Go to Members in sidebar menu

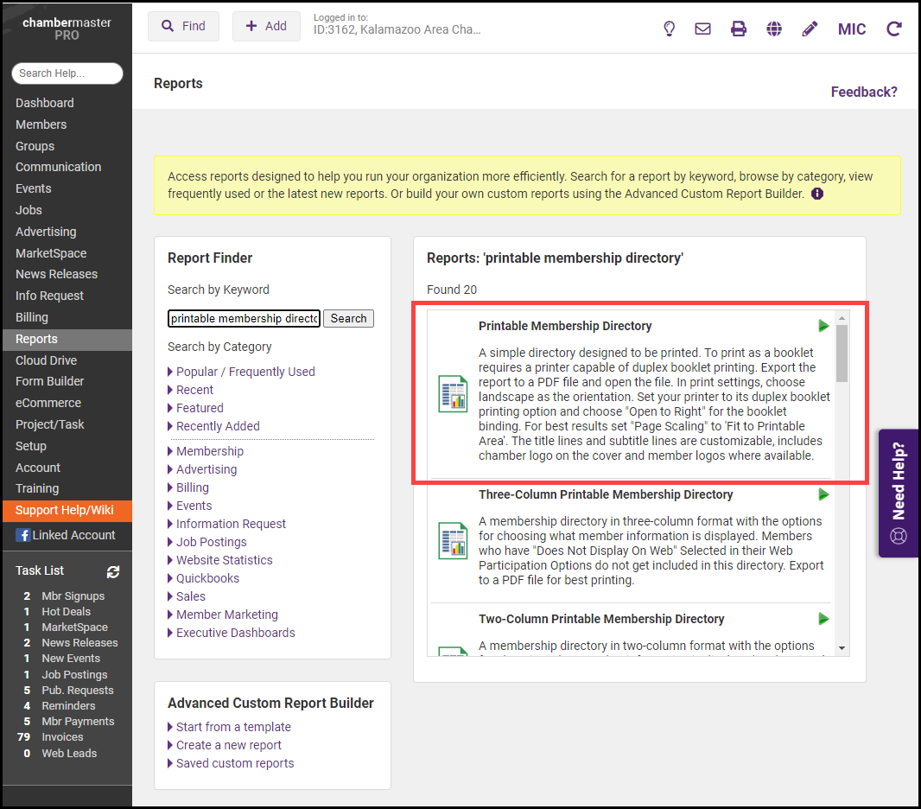point(41,124)
